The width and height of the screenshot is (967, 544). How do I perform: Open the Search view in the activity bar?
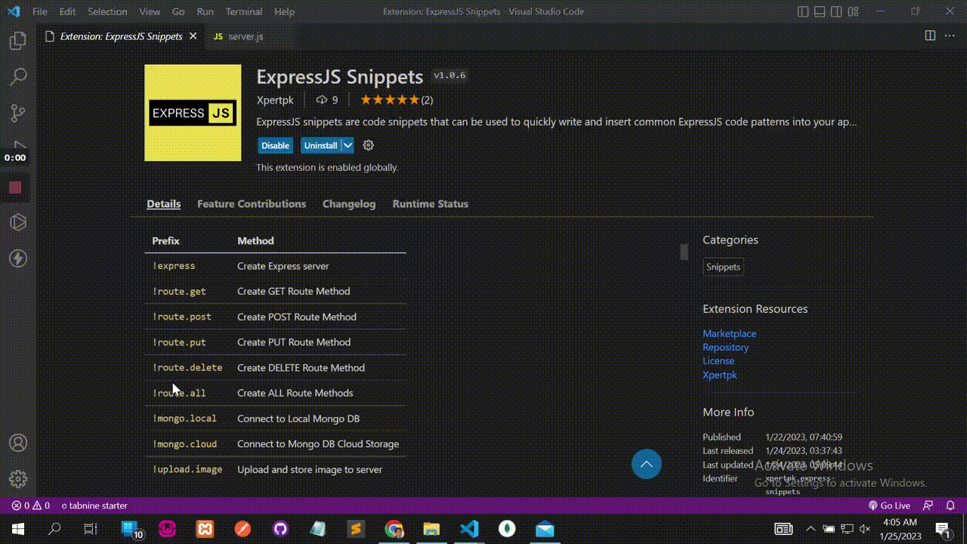[18, 76]
